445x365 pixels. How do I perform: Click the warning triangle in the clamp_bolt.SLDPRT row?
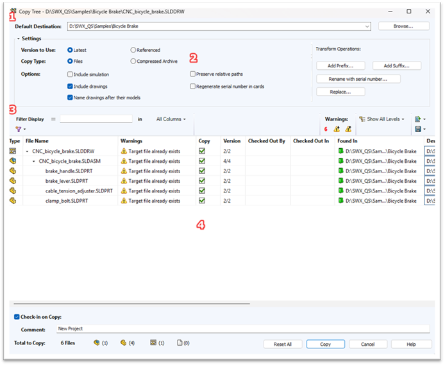pyautogui.click(x=124, y=201)
